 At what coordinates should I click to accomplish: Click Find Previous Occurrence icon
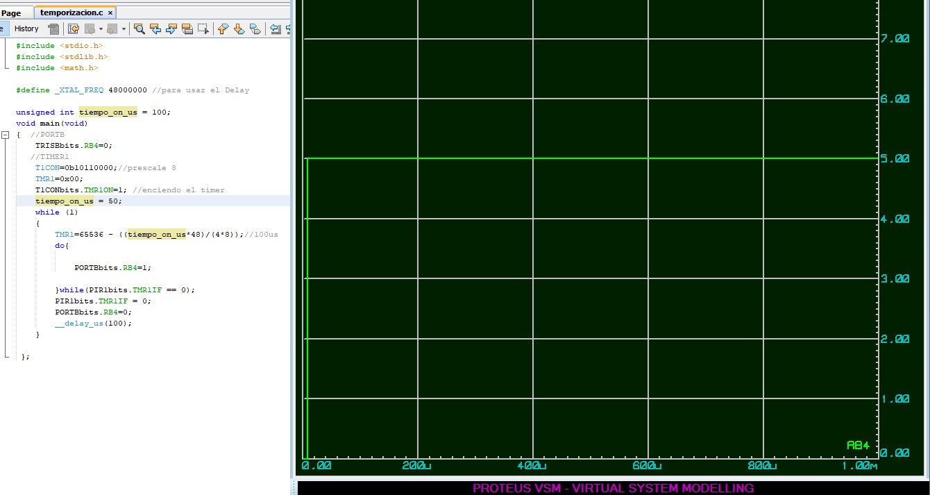point(155,28)
